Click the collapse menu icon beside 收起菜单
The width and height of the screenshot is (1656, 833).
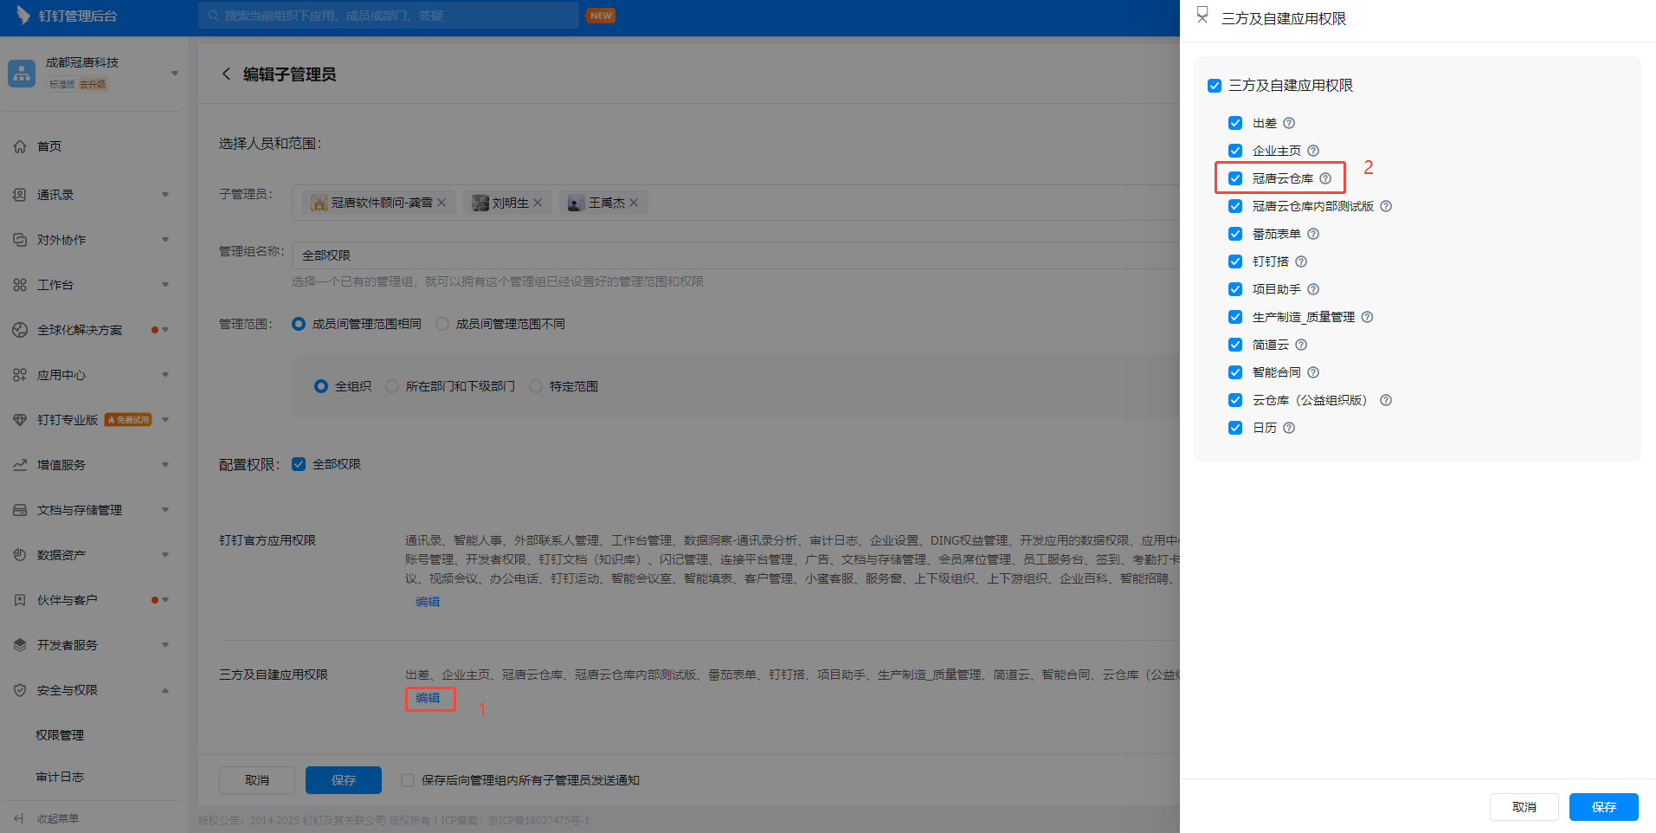[19, 818]
